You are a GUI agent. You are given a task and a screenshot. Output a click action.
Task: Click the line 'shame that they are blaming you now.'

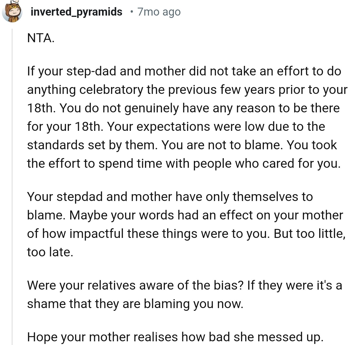(x=135, y=304)
